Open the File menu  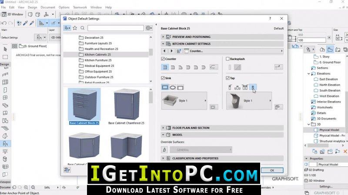click(x=3, y=7)
